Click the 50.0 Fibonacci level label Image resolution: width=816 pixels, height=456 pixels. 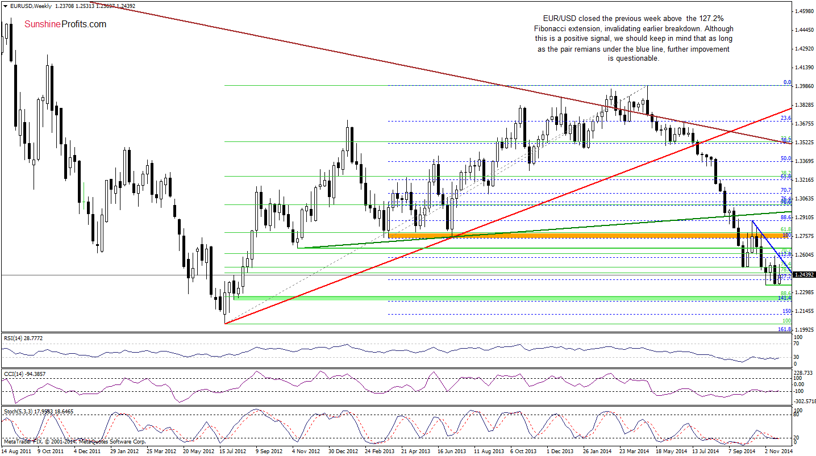[786, 158]
